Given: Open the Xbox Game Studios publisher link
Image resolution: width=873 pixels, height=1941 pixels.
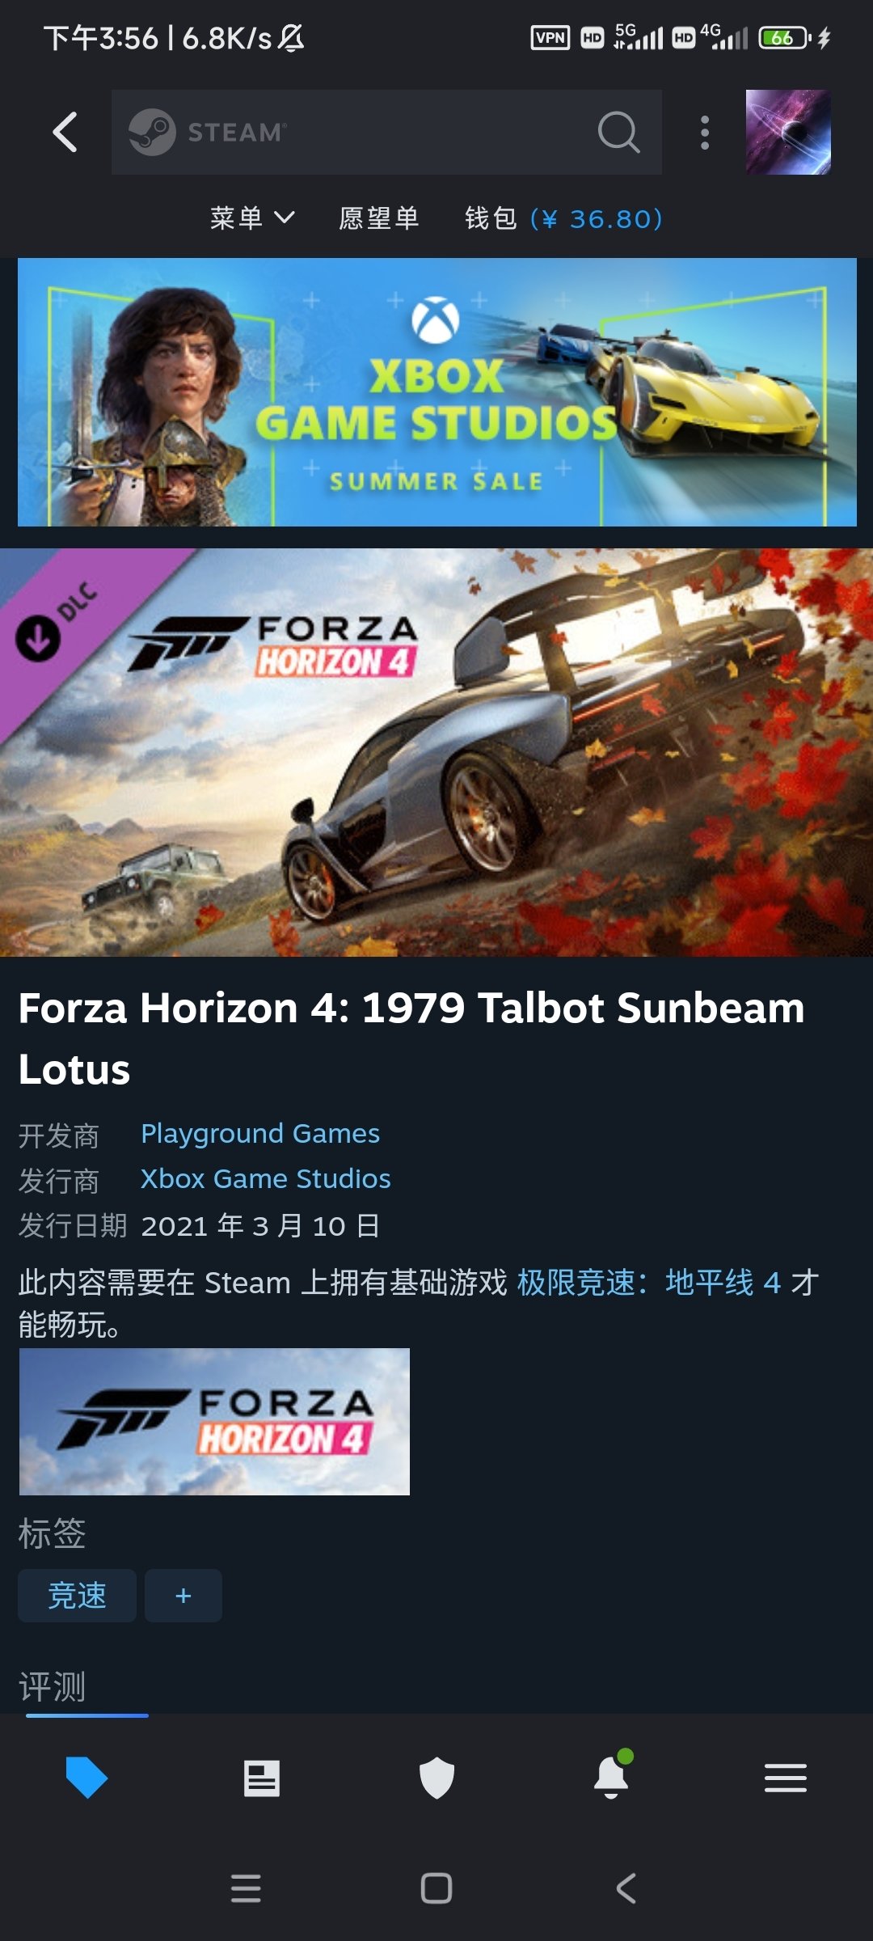Looking at the screenshot, I should pyautogui.click(x=266, y=1179).
